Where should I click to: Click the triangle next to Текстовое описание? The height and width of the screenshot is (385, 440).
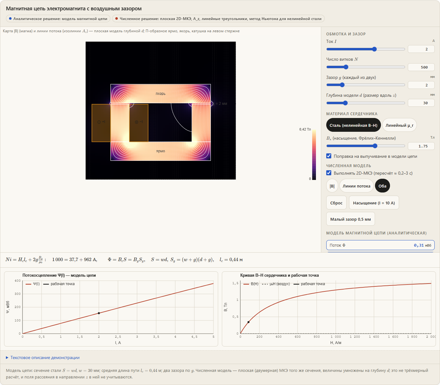coord(7,357)
